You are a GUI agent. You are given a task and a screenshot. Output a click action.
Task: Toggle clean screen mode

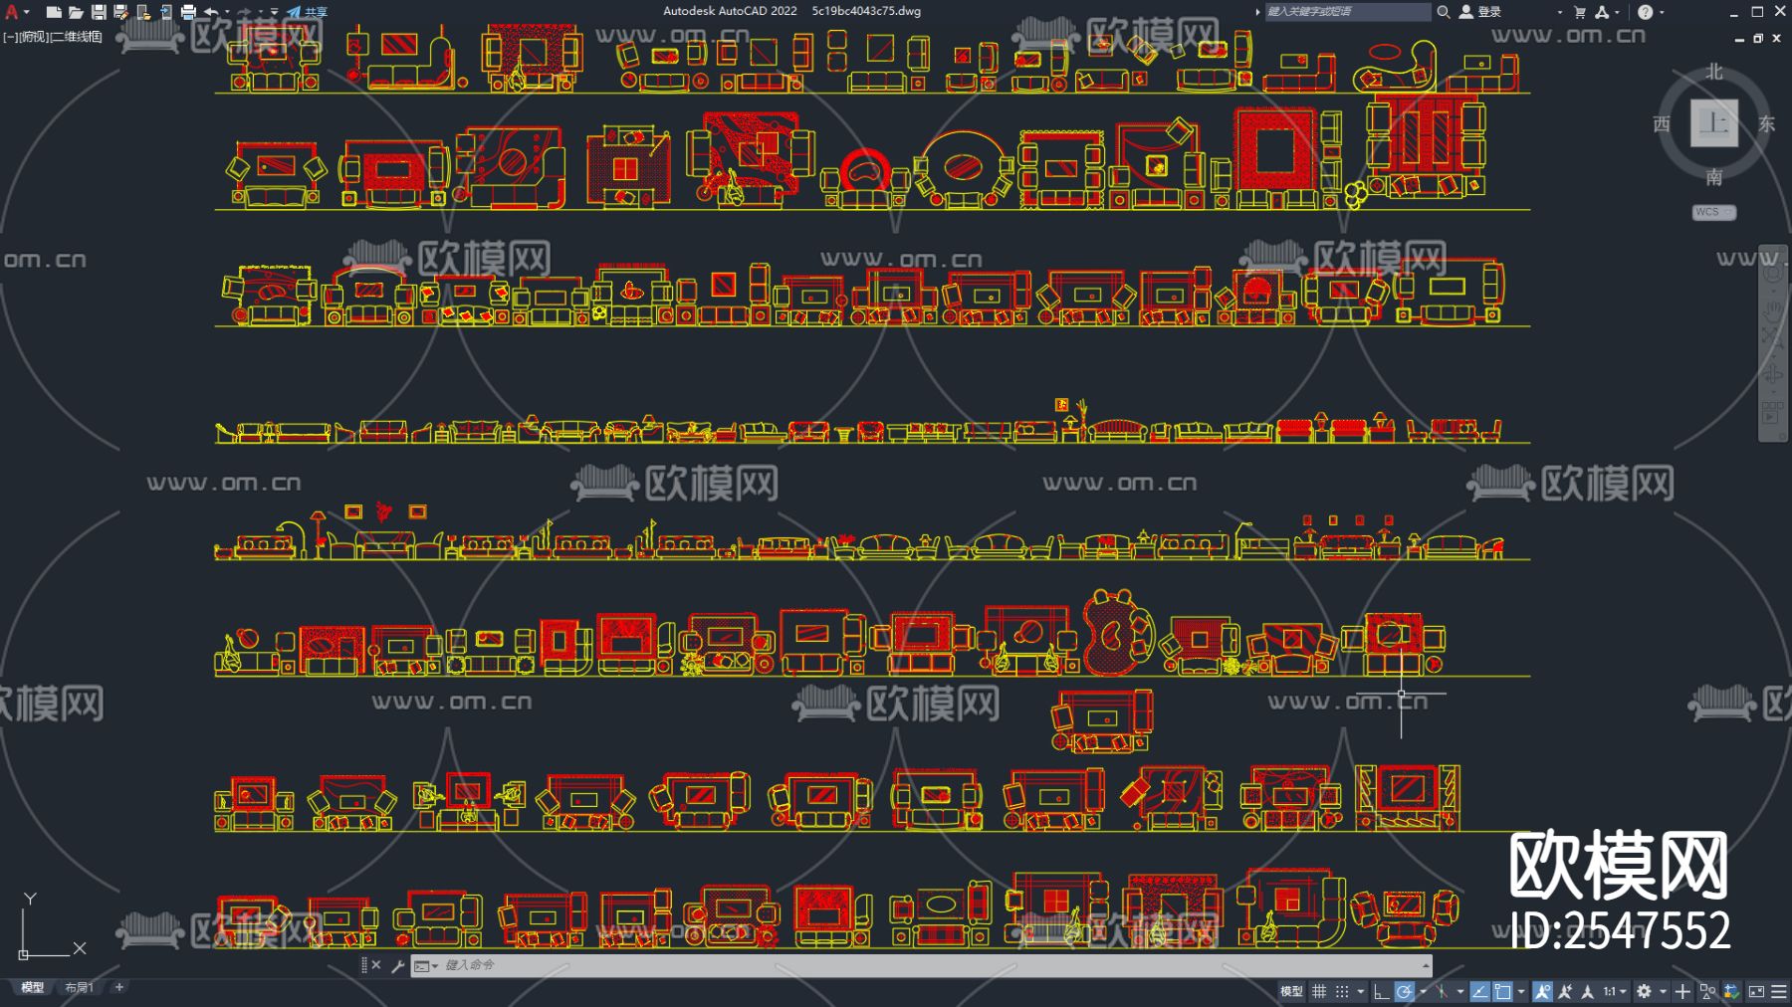point(1756,992)
